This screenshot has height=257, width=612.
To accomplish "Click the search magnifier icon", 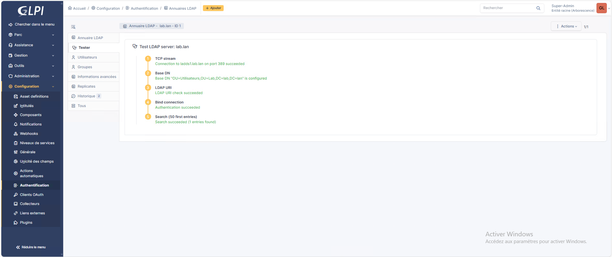I will coord(538,8).
